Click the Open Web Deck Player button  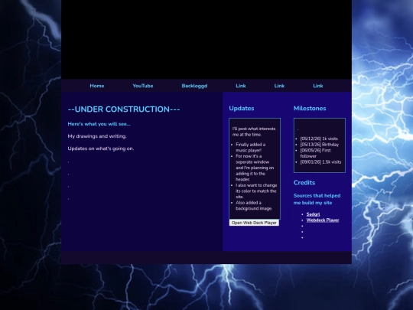[x=254, y=223]
